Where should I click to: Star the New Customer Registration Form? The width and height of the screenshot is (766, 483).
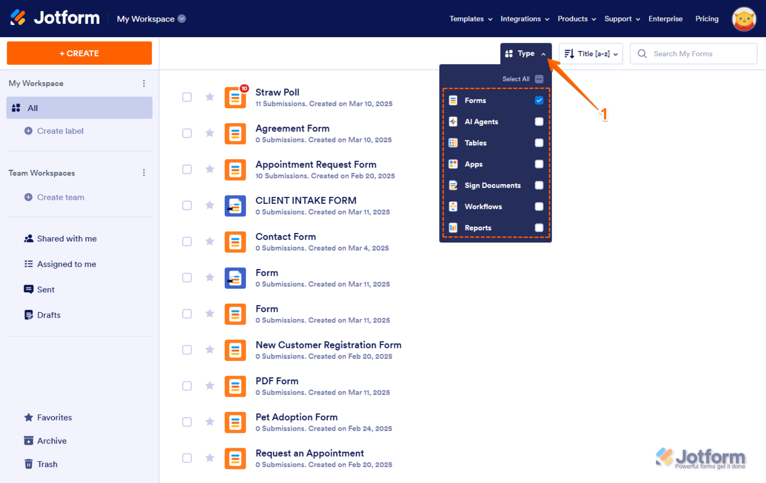(210, 350)
